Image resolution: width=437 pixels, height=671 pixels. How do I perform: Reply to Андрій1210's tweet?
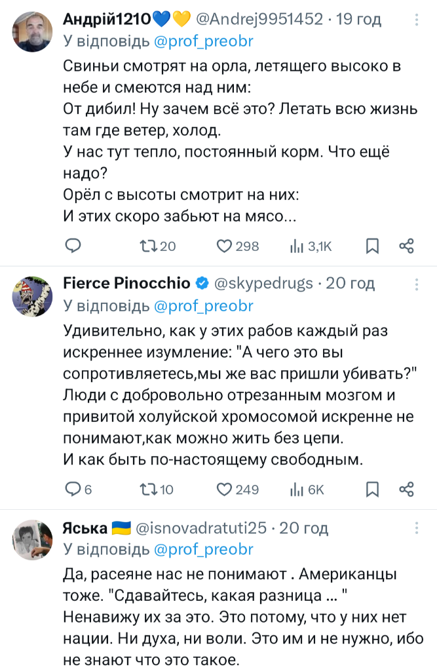click(73, 246)
